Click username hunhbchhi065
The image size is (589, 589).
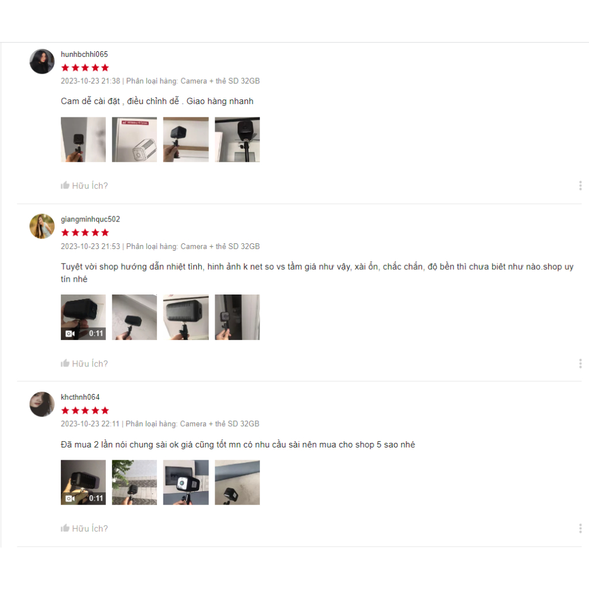click(x=84, y=54)
